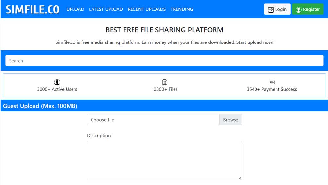Click the Login arrow icon
This screenshot has width=328, height=185.
[x=271, y=10]
